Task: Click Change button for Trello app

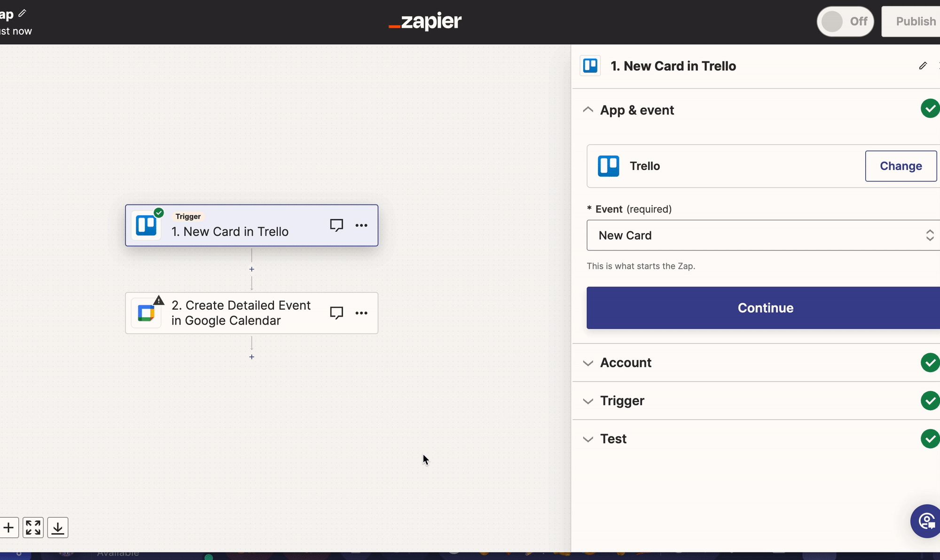Action: pyautogui.click(x=901, y=166)
